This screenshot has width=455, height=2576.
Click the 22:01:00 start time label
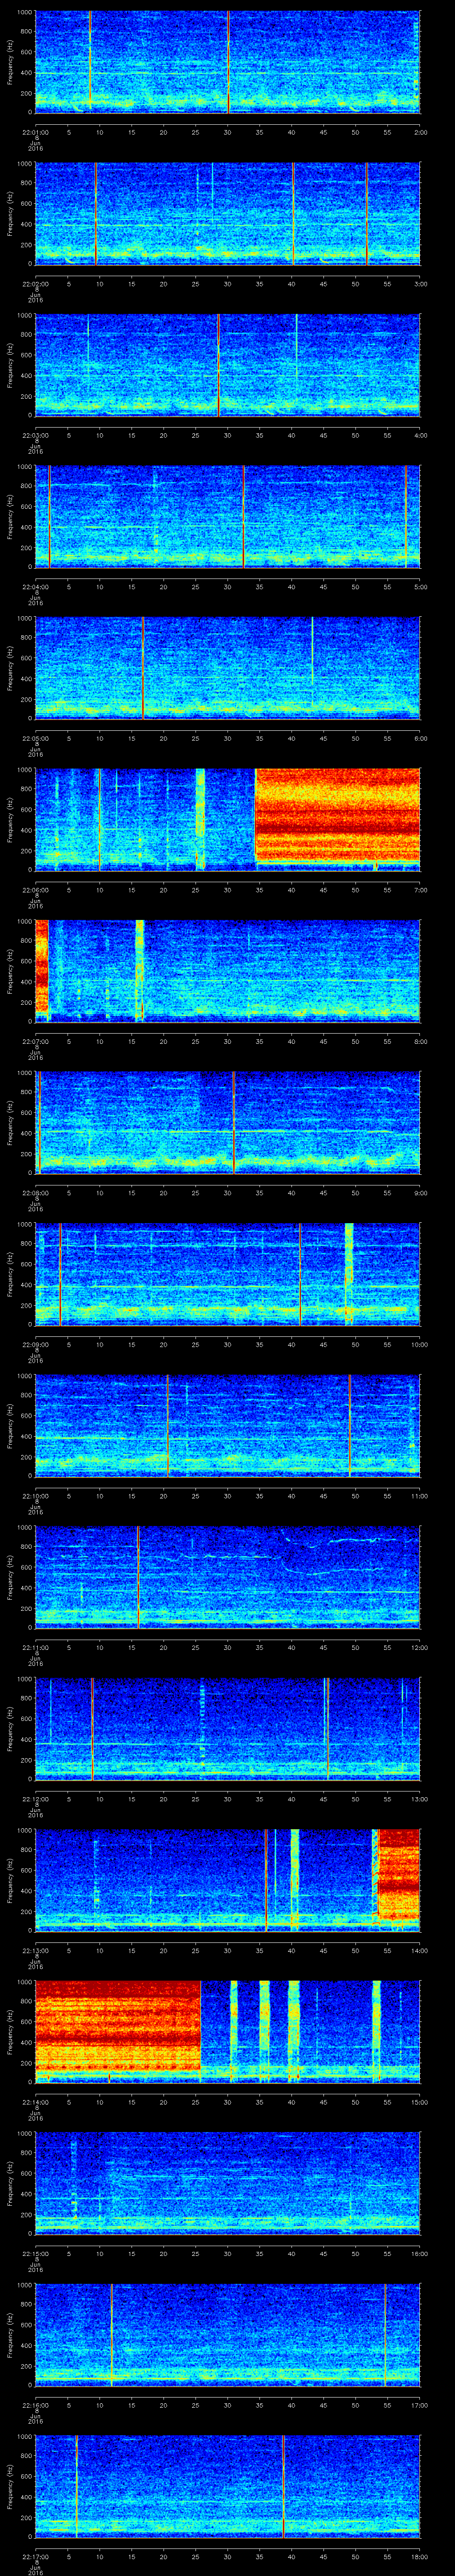[35, 131]
